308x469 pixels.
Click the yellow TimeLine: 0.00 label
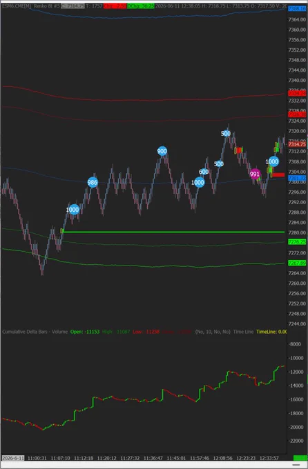click(x=271, y=332)
